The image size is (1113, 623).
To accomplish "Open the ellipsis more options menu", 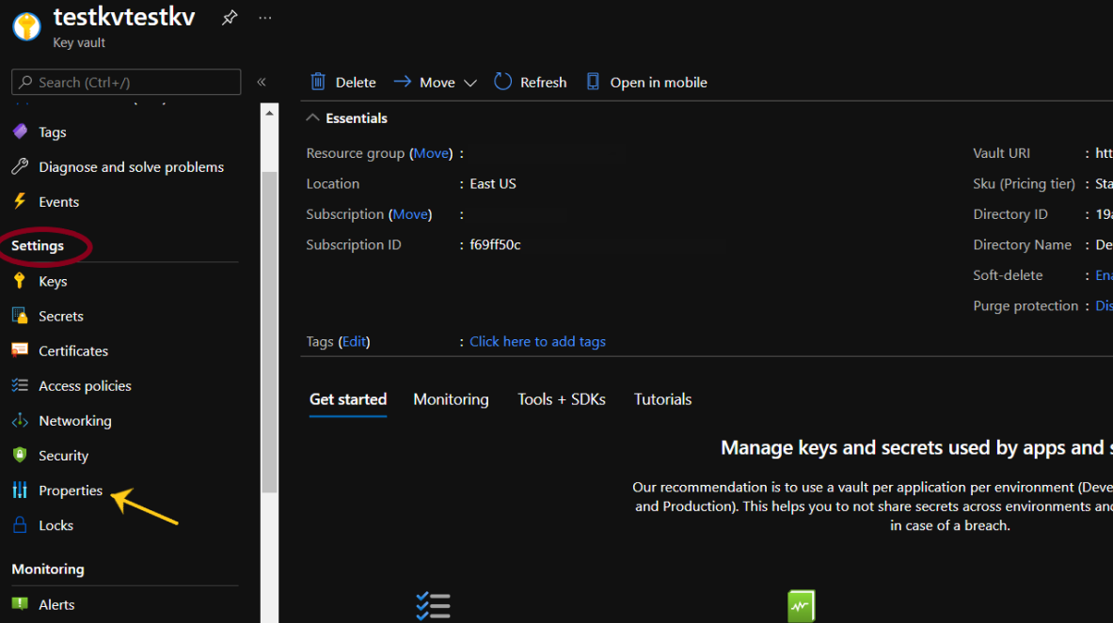I will point(265,18).
